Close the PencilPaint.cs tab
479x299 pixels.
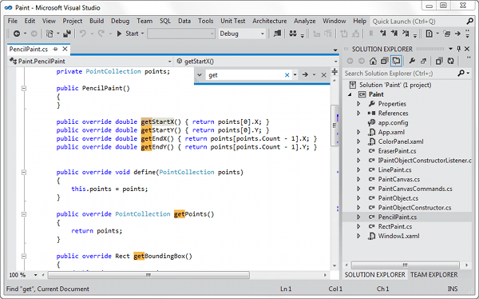[x=65, y=49]
